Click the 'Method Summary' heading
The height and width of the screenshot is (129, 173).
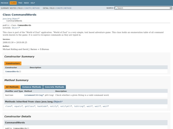[x=16, y=80]
